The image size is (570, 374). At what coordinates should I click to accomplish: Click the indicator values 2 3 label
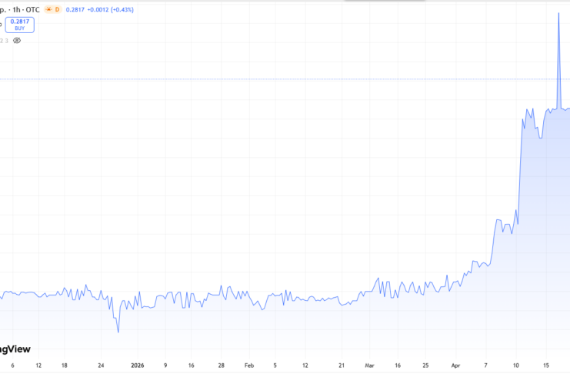click(x=4, y=40)
